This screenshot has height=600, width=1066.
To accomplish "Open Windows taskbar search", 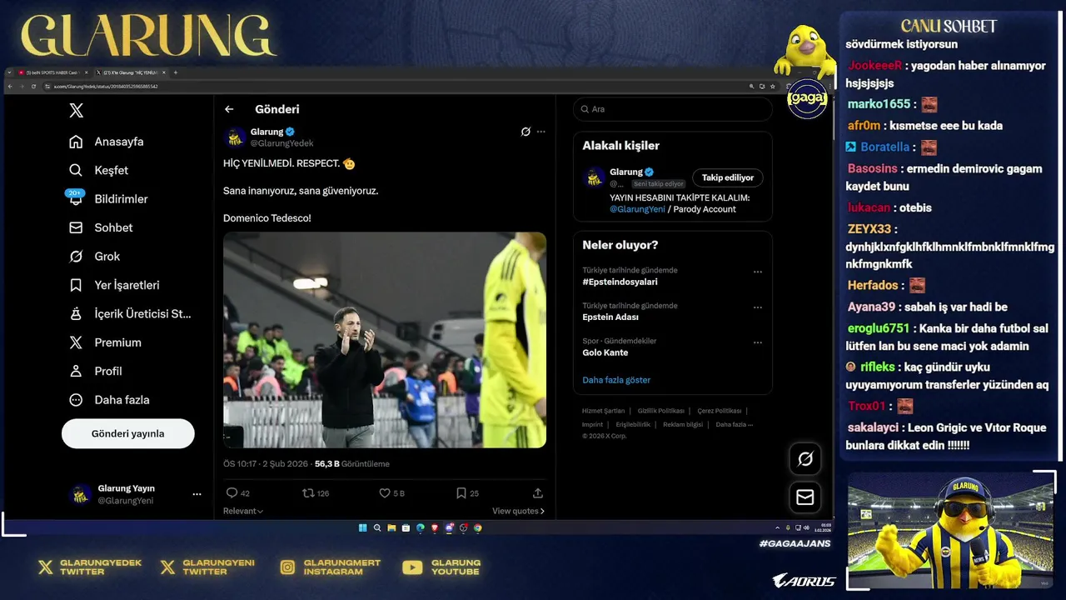I will point(377,527).
